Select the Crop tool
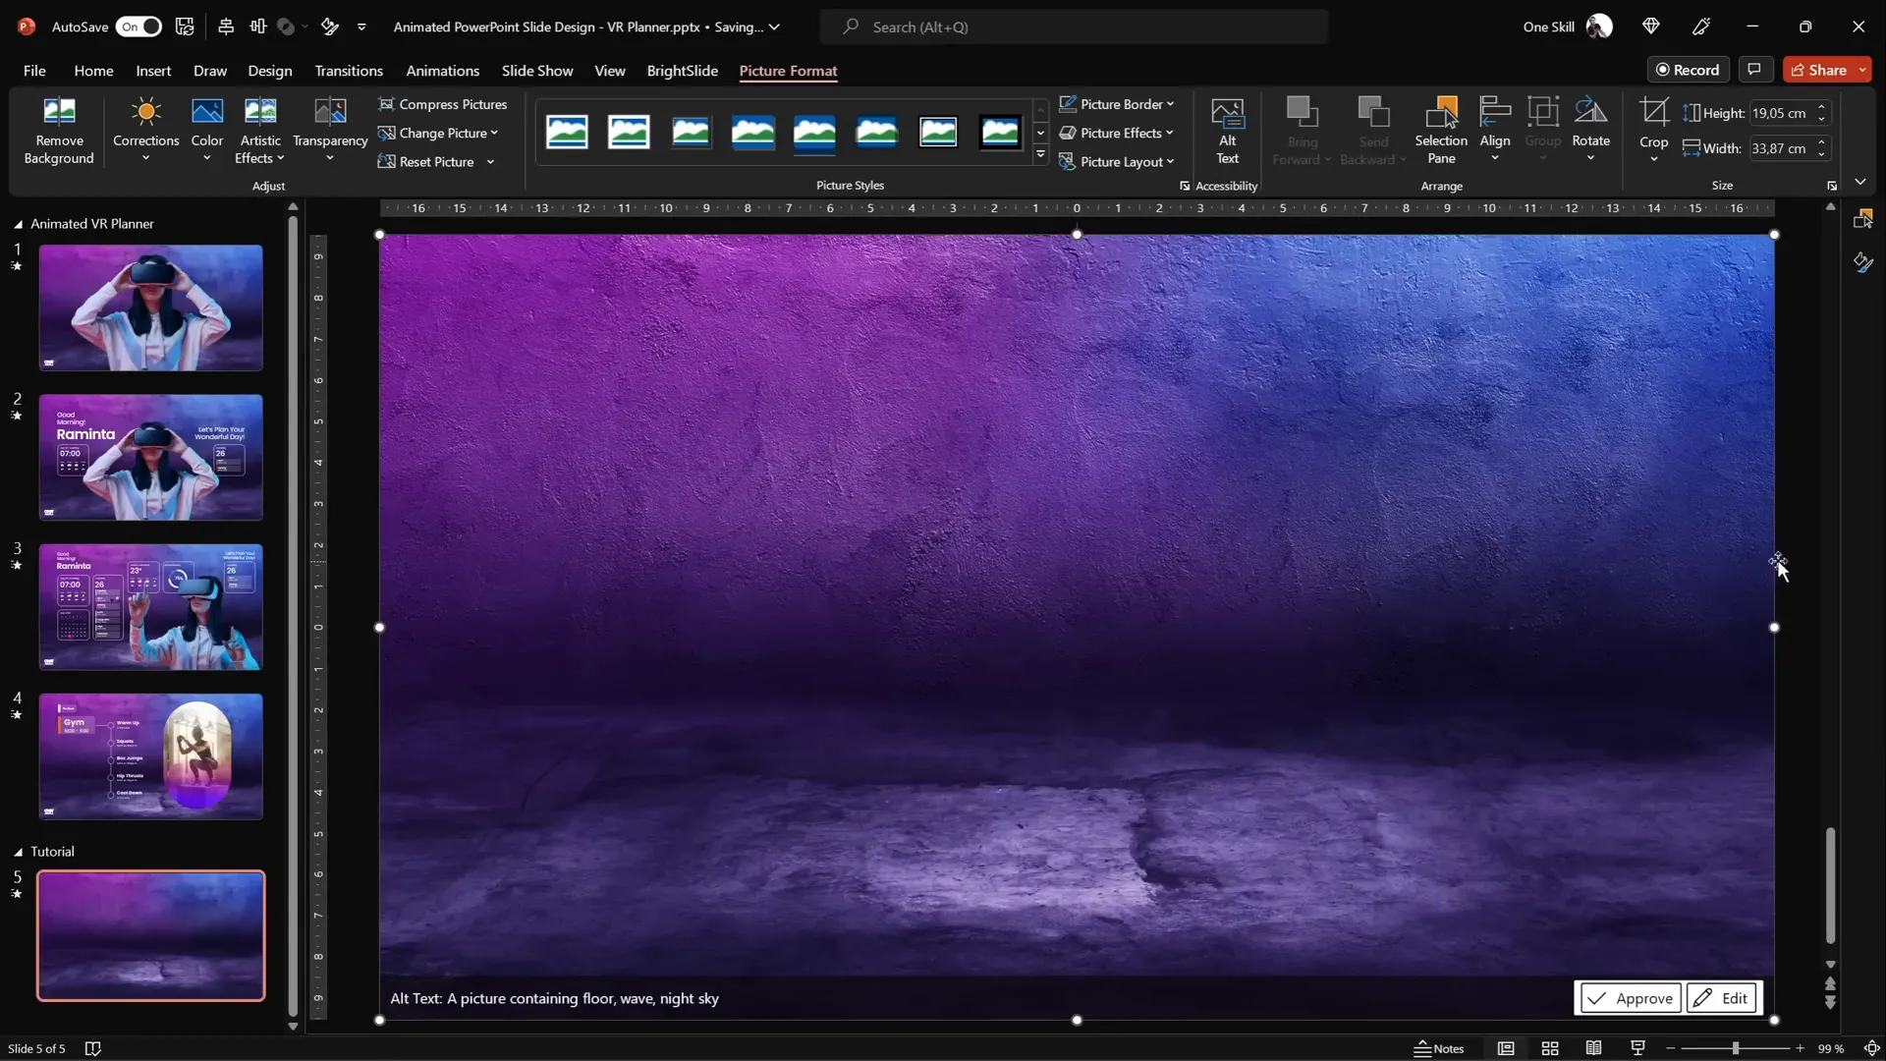 pos(1653,114)
